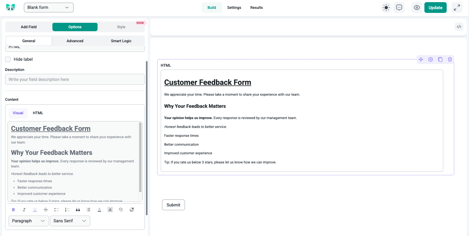Click the move handle of HTML field

pos(421,59)
